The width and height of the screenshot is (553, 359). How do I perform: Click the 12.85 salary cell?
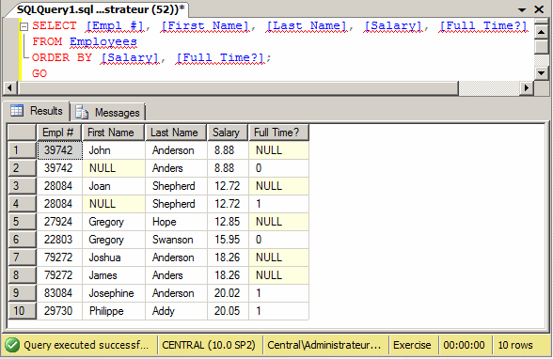point(228,222)
